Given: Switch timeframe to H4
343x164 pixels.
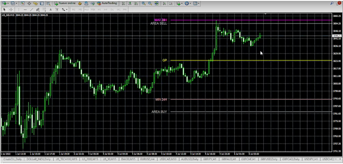Looking at the screenshot, I should click(x=106, y=9).
